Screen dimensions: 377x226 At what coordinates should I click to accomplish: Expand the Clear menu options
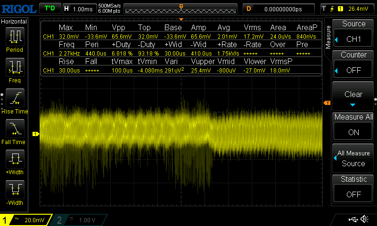click(x=353, y=97)
